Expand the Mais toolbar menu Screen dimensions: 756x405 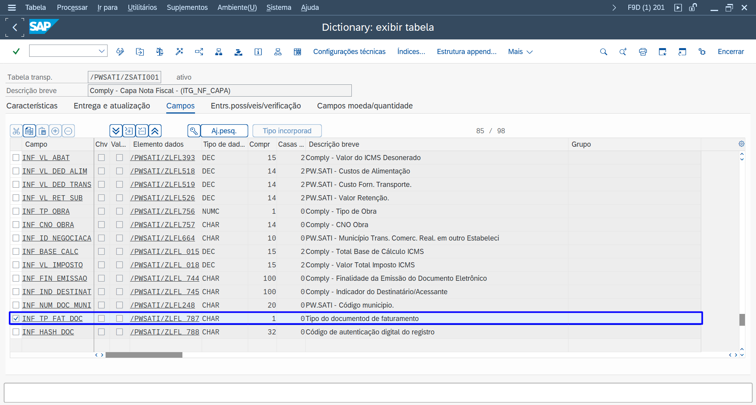click(520, 52)
